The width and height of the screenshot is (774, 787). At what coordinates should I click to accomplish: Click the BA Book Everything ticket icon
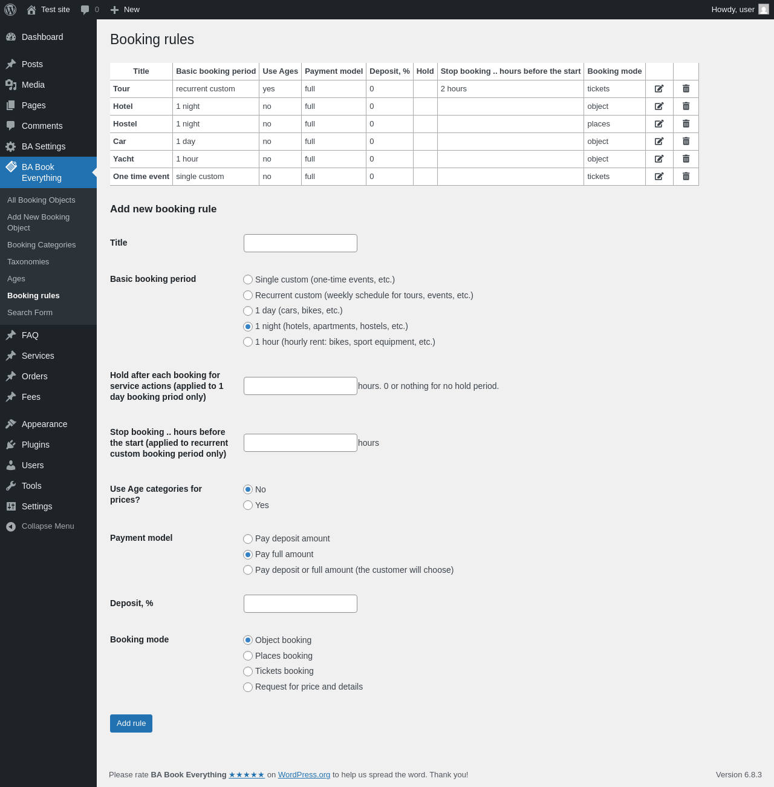point(11,167)
